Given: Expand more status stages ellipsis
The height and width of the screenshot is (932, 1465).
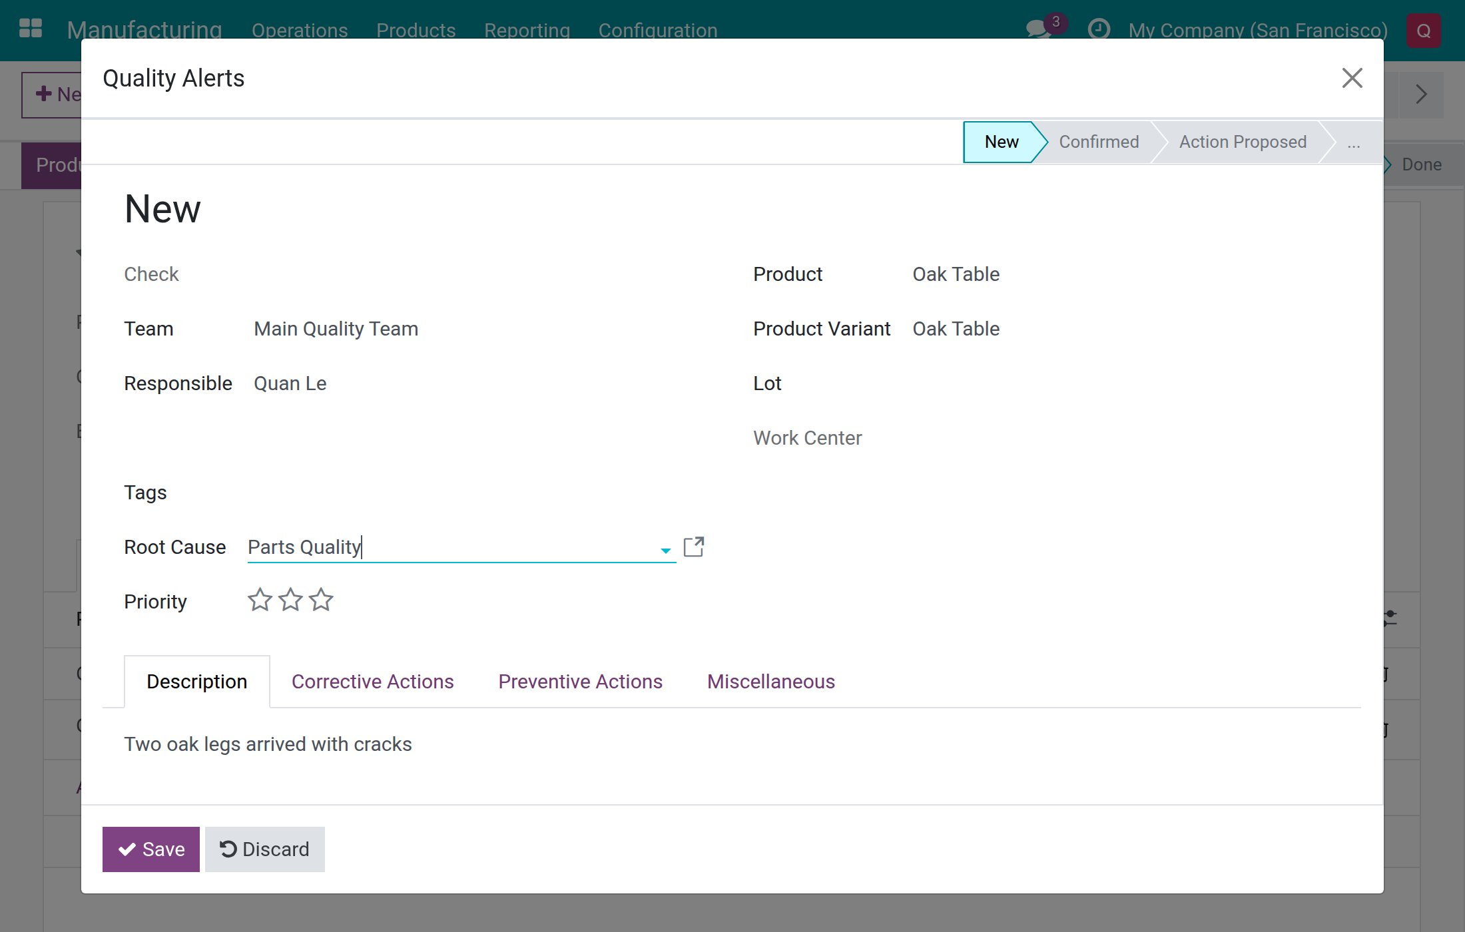Looking at the screenshot, I should (1353, 142).
